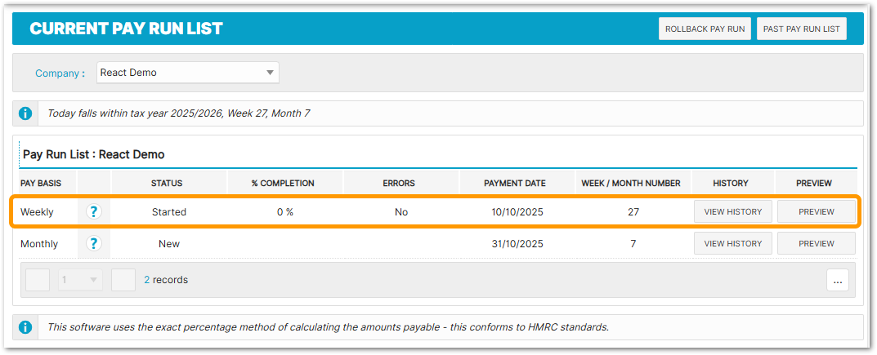The image size is (877, 355).
Task: Click the Week / Month Number column header
Action: point(629,184)
